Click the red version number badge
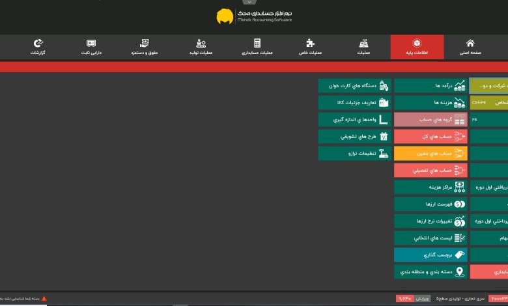The width and height of the screenshot is (508, 306). click(405, 299)
